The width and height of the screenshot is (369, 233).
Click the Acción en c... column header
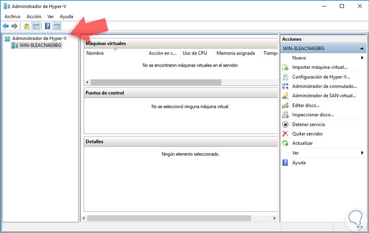(163, 53)
